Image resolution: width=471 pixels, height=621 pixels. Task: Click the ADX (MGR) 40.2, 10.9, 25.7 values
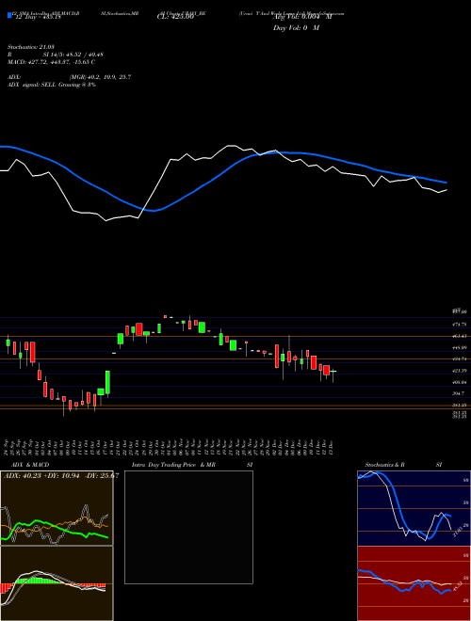point(100,77)
